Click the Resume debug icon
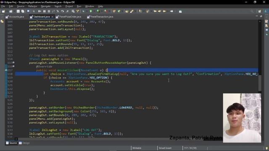The height and width of the screenshot is (151, 269). point(40,11)
